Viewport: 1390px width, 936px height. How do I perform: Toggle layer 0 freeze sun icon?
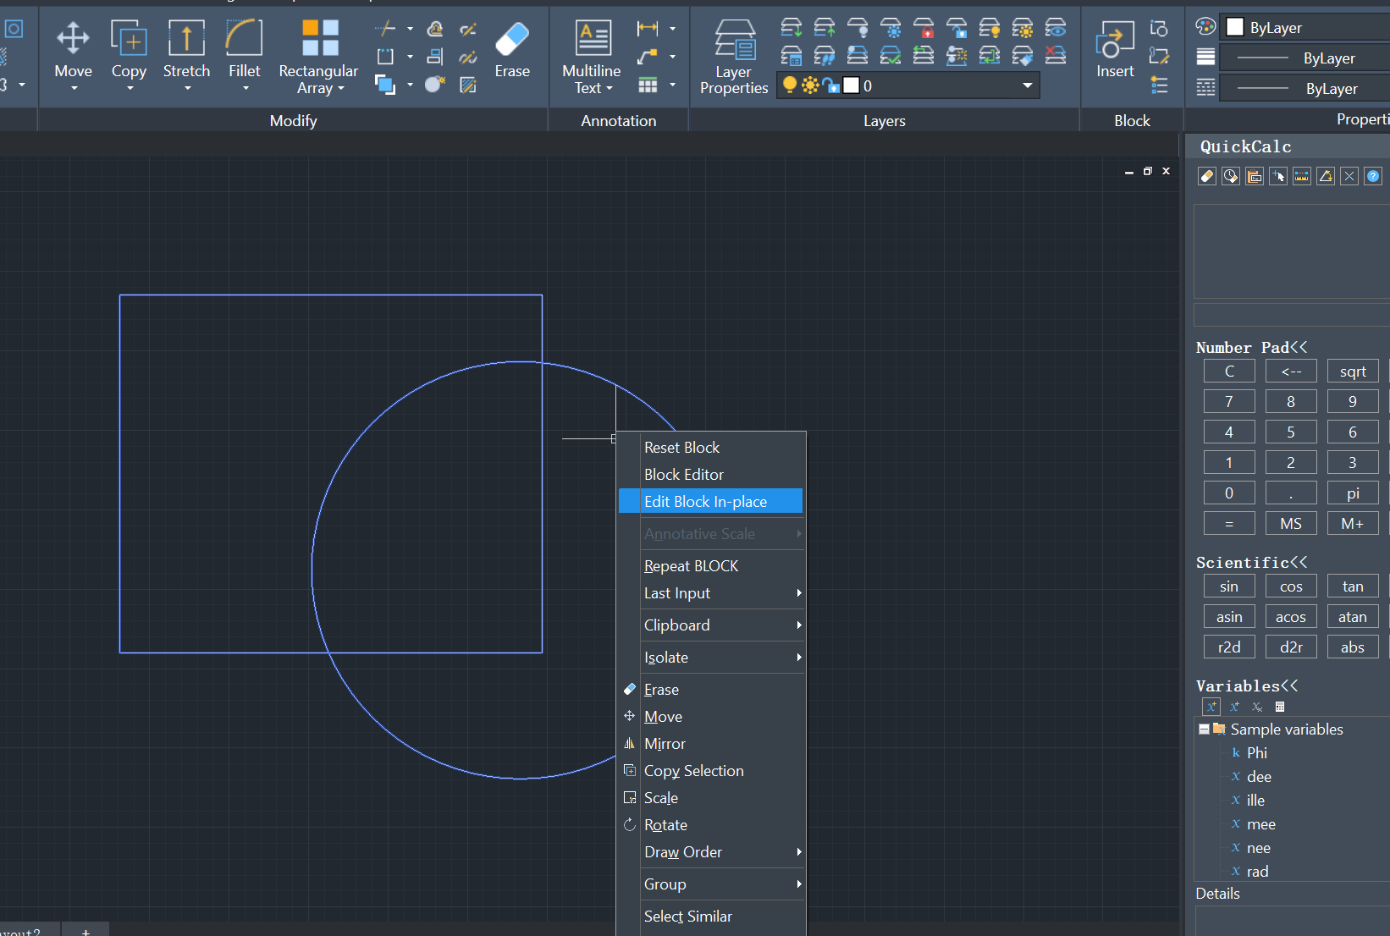[810, 85]
